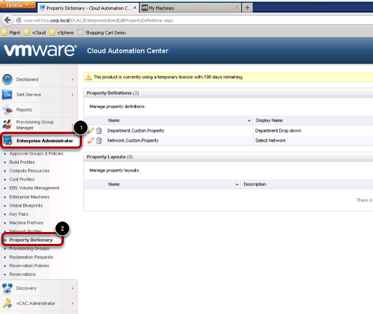Open the Shopping Cart Demo bookmark

coord(102,32)
